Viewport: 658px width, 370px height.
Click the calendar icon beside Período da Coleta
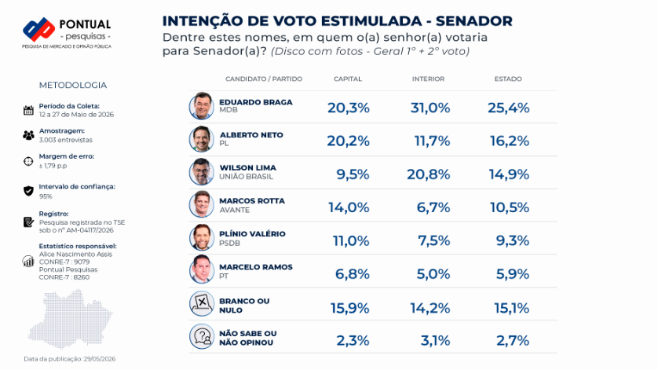click(x=28, y=111)
